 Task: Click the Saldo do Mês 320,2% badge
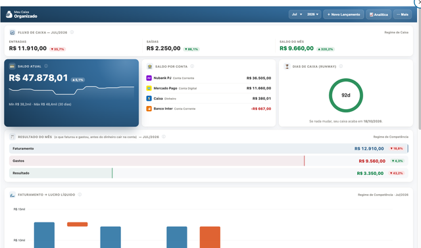[326, 49]
